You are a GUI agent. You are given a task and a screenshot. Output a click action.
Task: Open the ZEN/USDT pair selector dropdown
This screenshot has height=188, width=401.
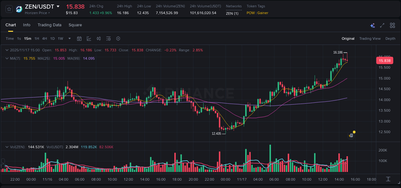coord(58,6)
